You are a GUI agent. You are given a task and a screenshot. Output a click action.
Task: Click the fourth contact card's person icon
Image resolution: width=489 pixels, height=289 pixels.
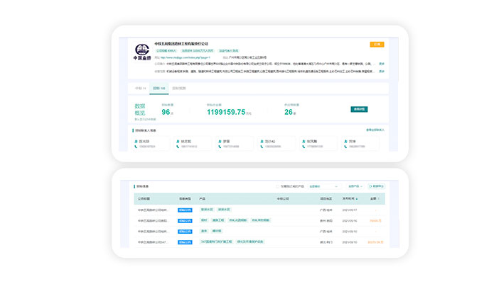point(262,142)
